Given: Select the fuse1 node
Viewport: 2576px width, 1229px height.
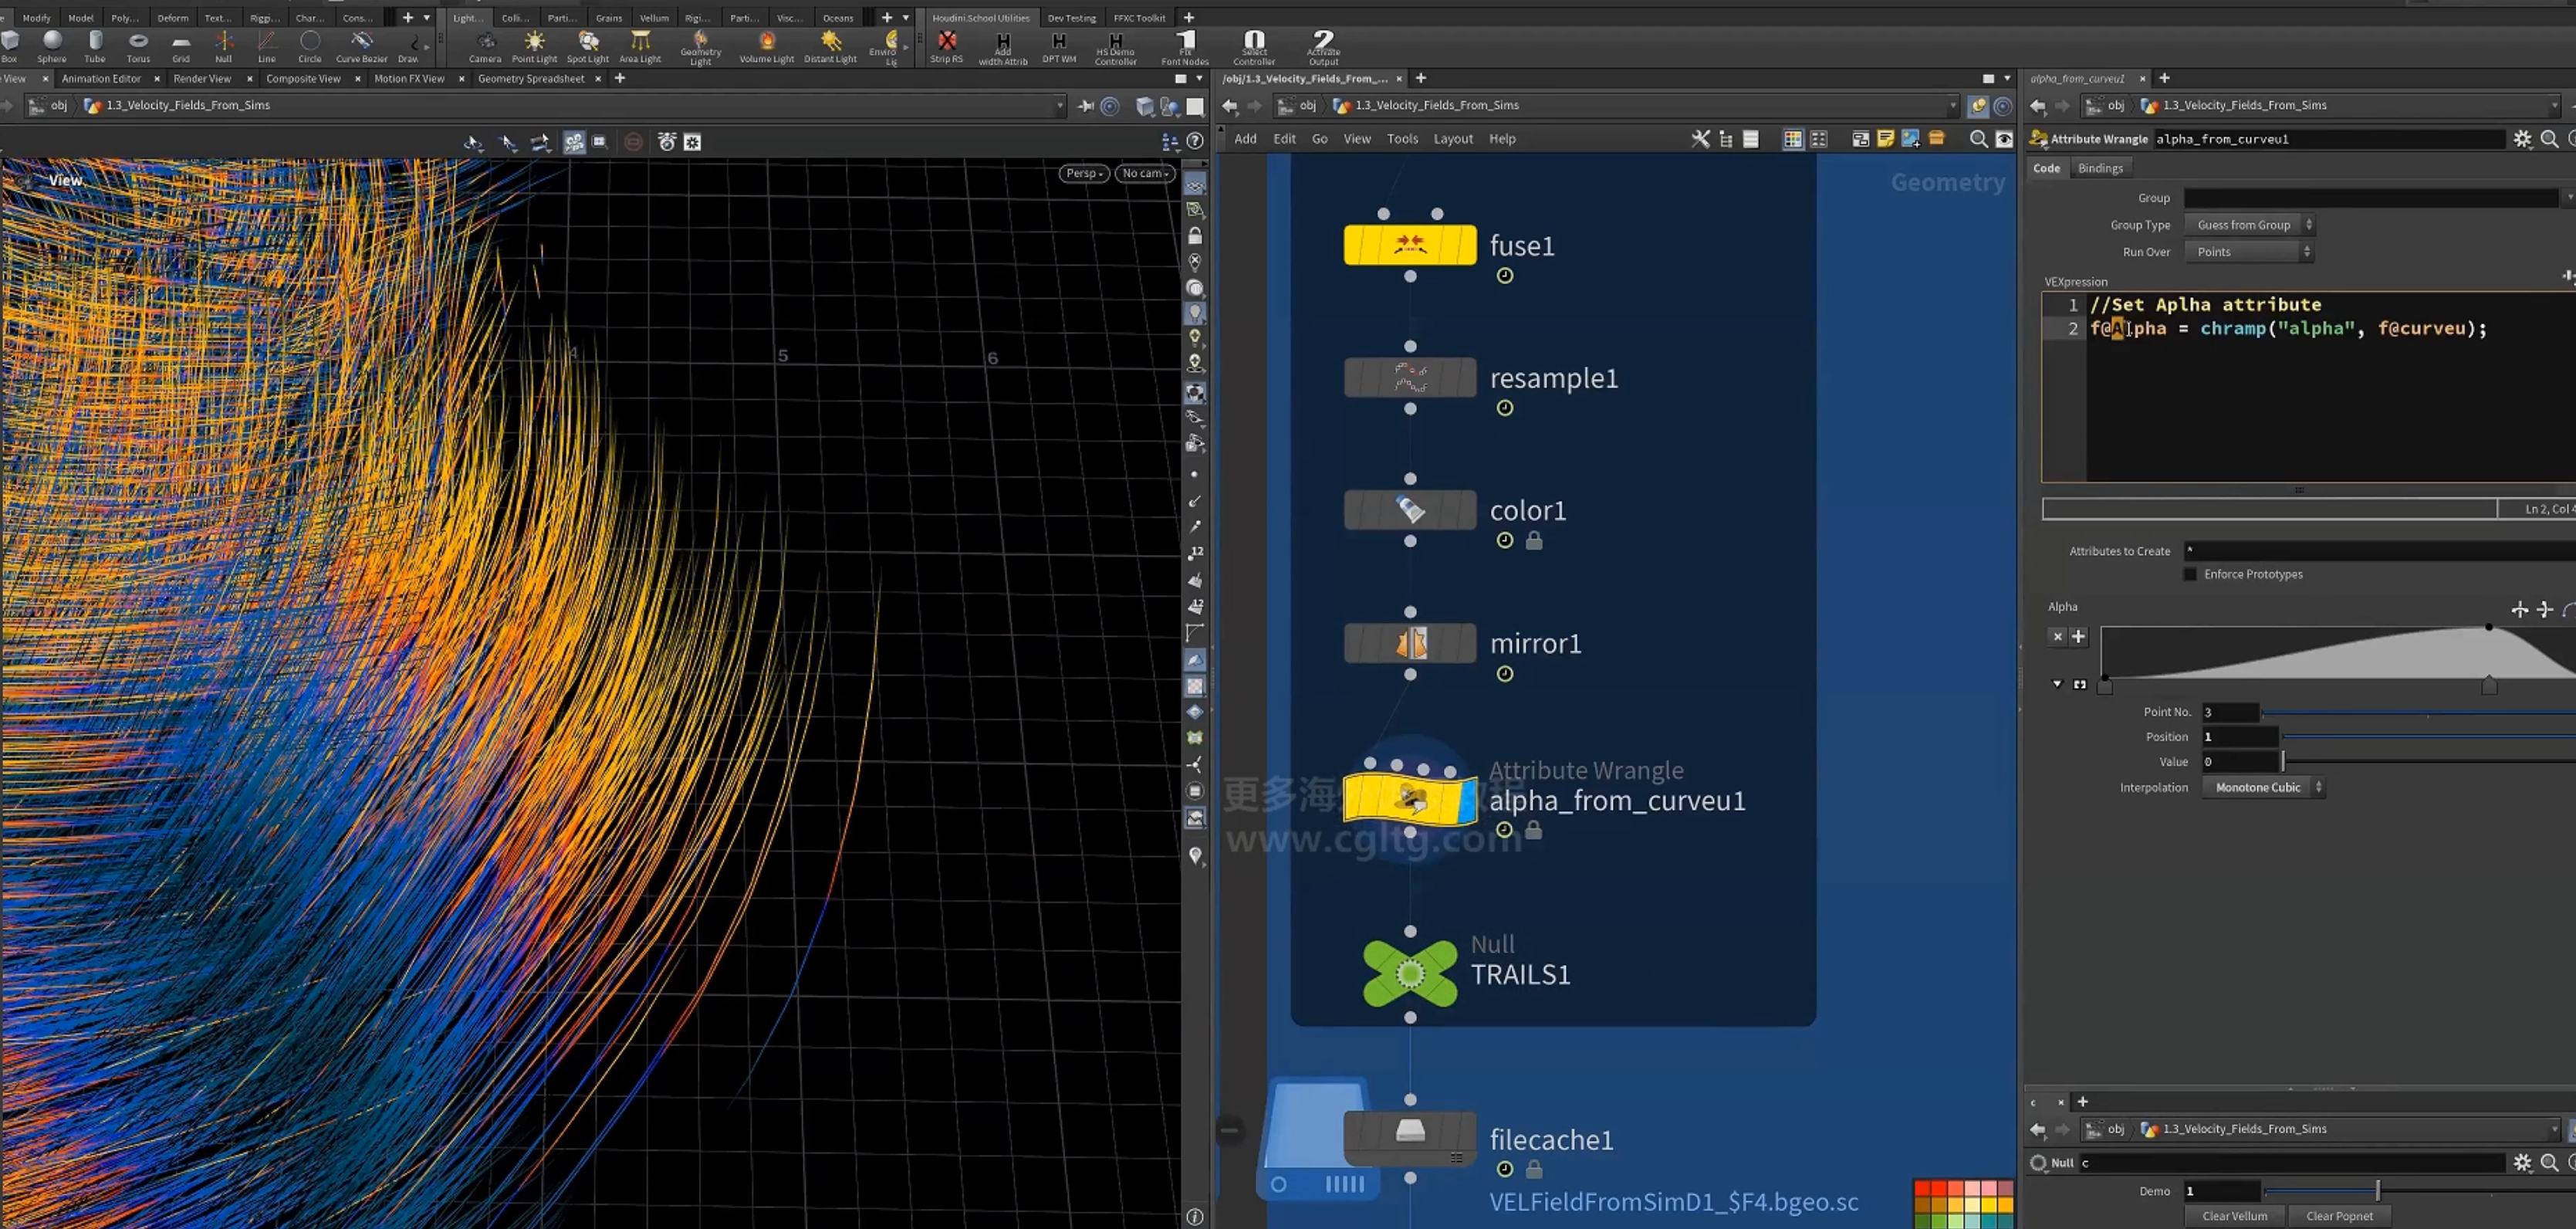Looking at the screenshot, I should (1410, 244).
